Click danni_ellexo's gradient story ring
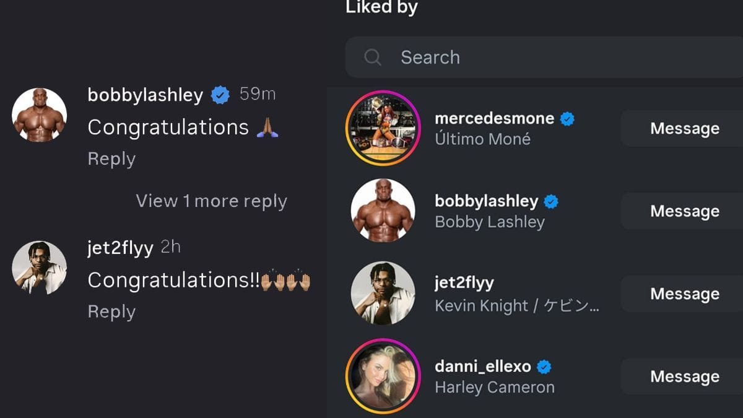The width and height of the screenshot is (743, 418). click(x=383, y=377)
